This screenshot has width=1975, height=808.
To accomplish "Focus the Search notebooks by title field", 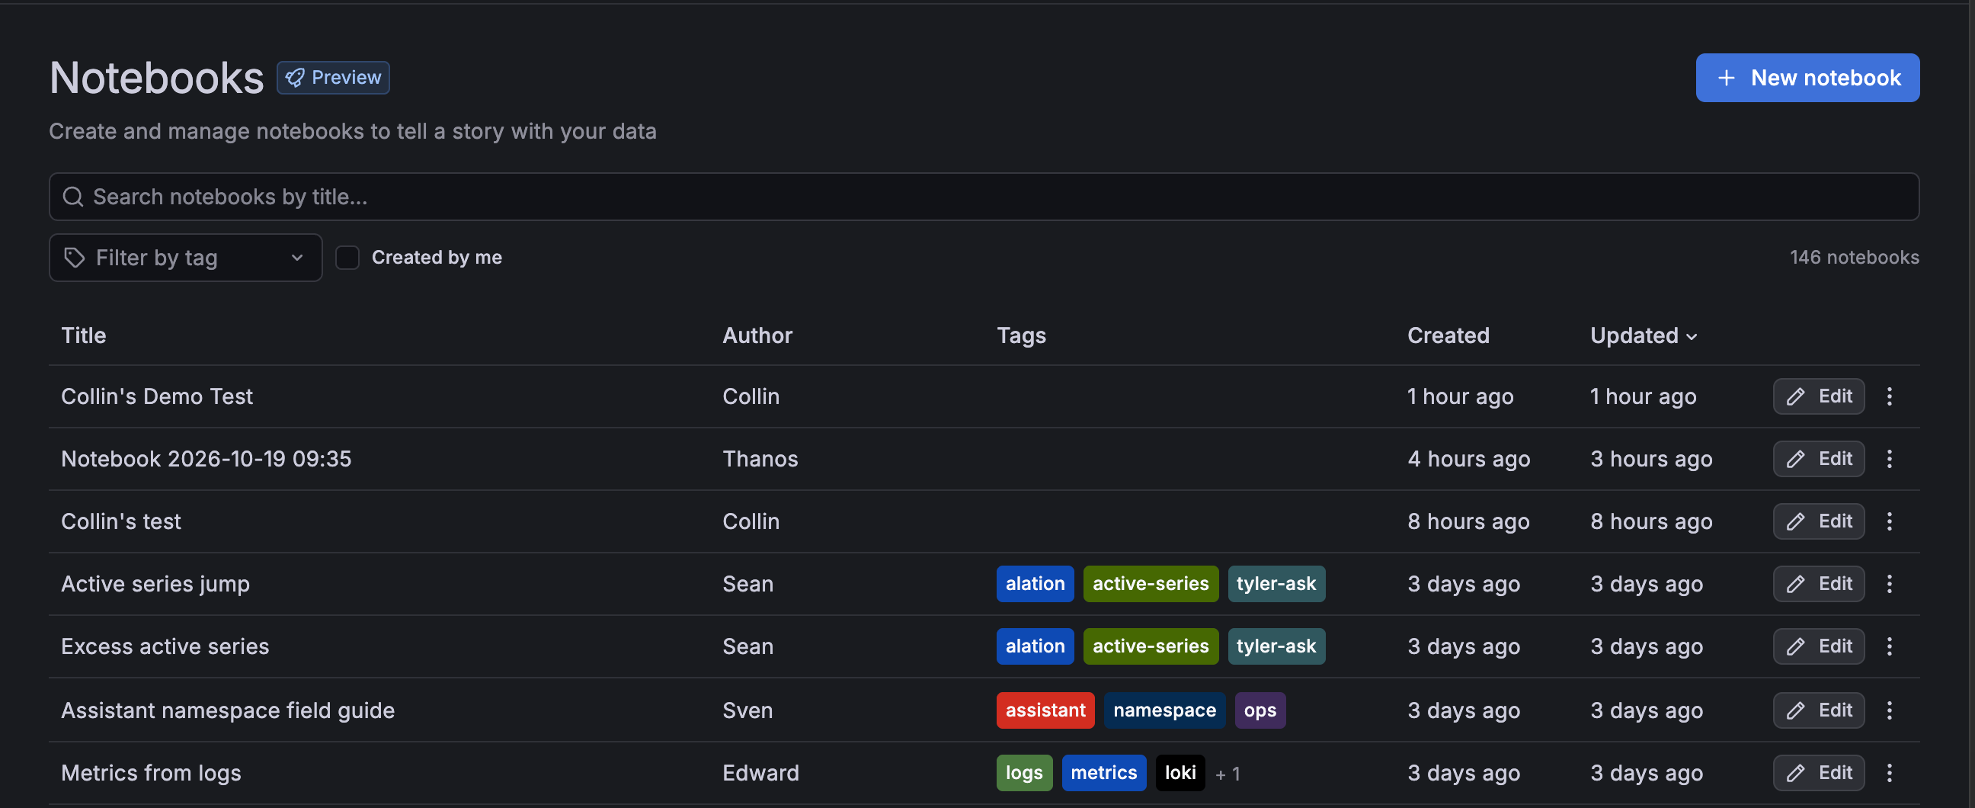I will (984, 197).
